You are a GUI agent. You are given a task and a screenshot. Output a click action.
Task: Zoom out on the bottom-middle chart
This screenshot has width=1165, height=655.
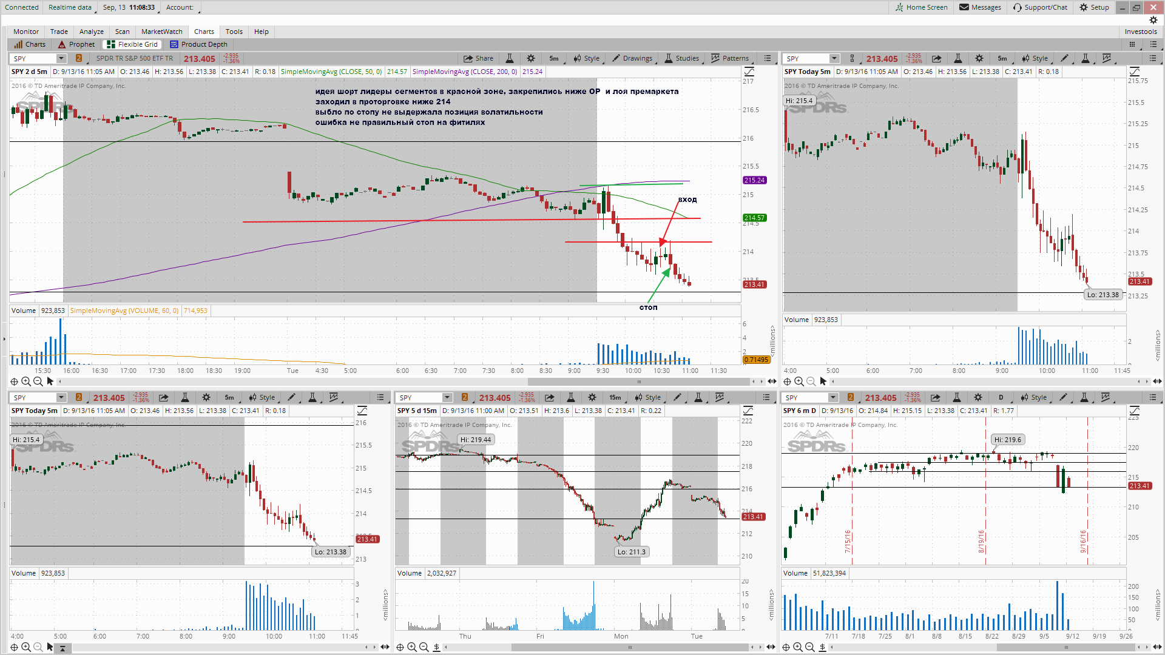tap(424, 647)
